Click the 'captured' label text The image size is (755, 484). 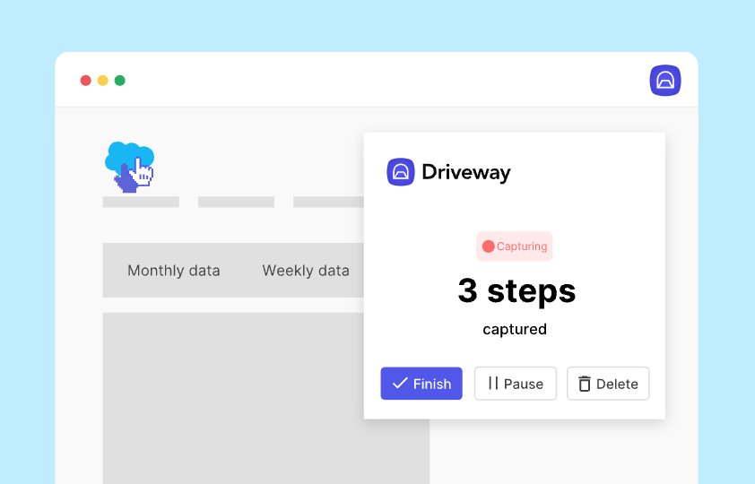pyautogui.click(x=515, y=330)
